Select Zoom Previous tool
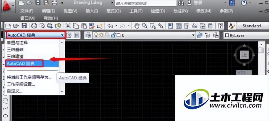The image size is (269, 121). pos(160,26)
